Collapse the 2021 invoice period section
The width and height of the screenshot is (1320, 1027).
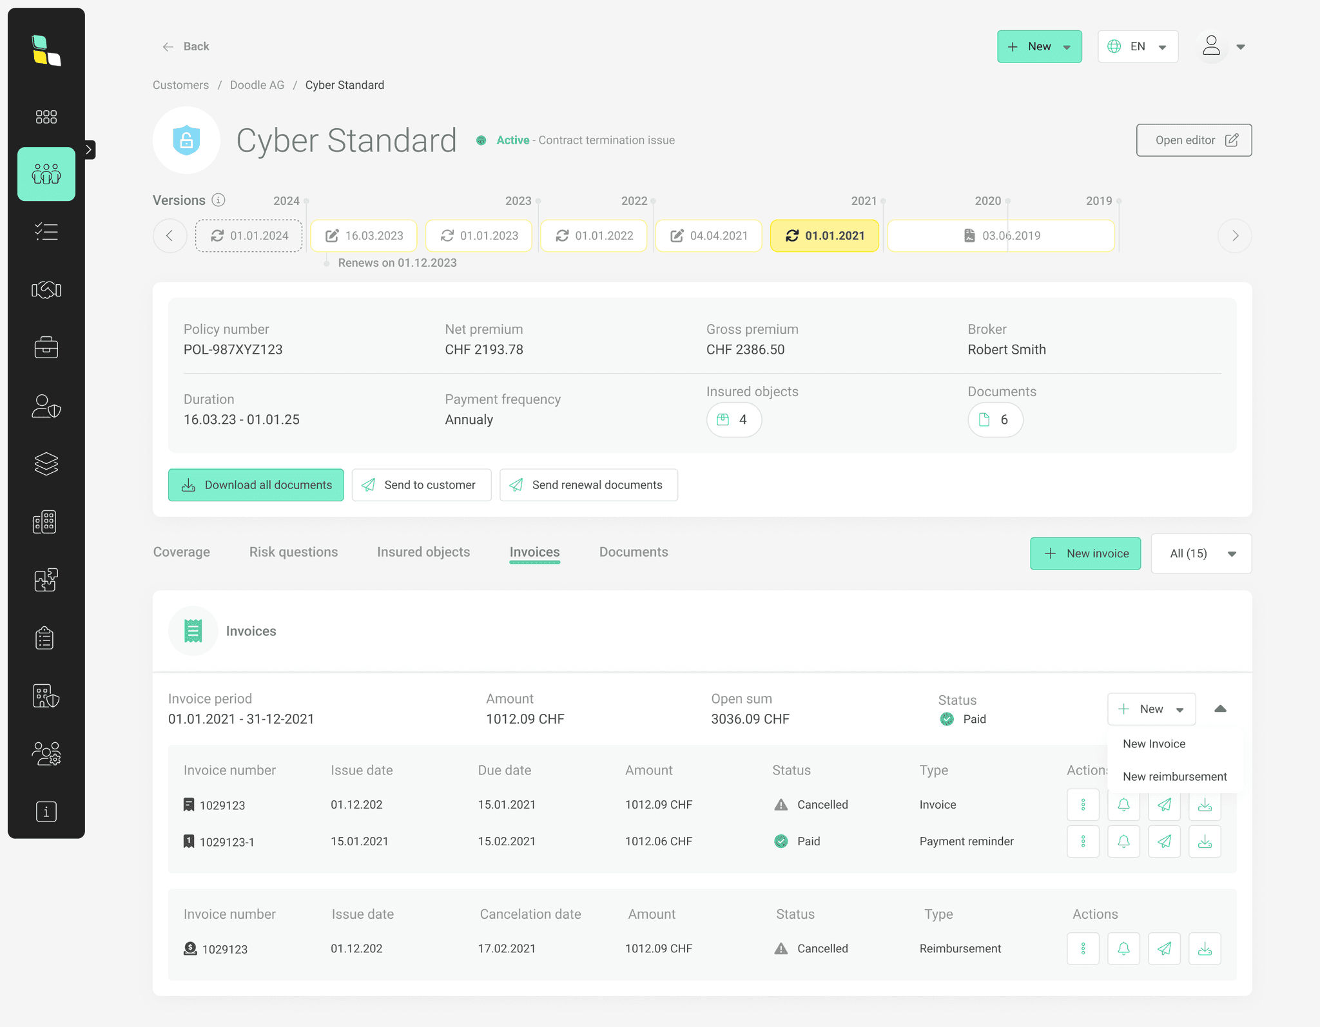pos(1220,709)
